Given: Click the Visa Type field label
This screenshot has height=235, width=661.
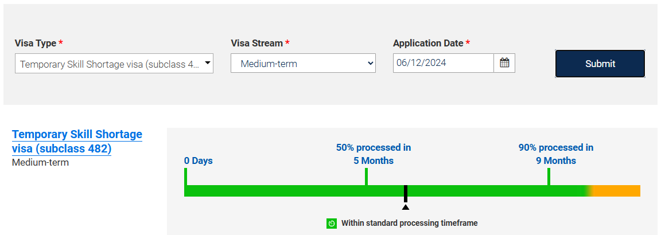Looking at the screenshot, I should [x=36, y=43].
